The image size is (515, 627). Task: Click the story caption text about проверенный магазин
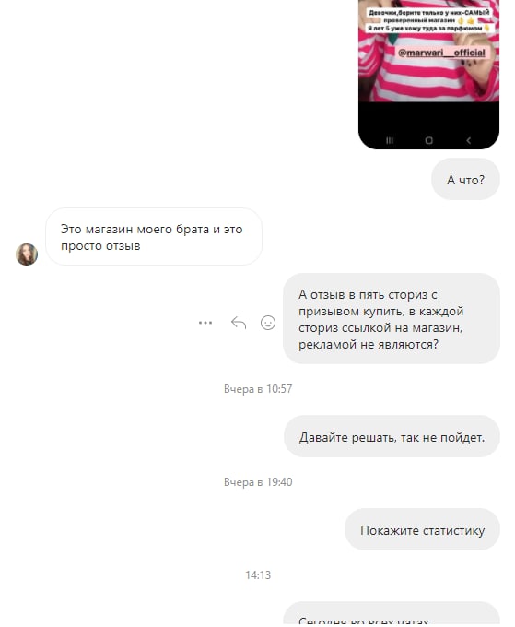pos(428,20)
